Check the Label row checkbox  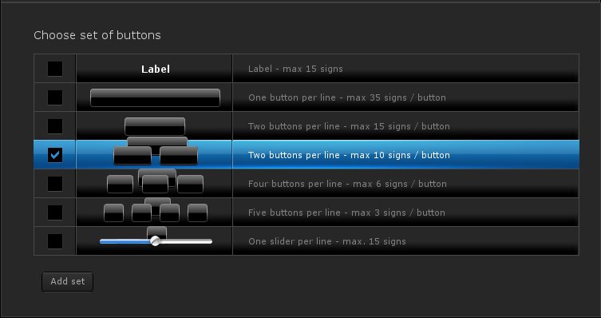point(55,69)
